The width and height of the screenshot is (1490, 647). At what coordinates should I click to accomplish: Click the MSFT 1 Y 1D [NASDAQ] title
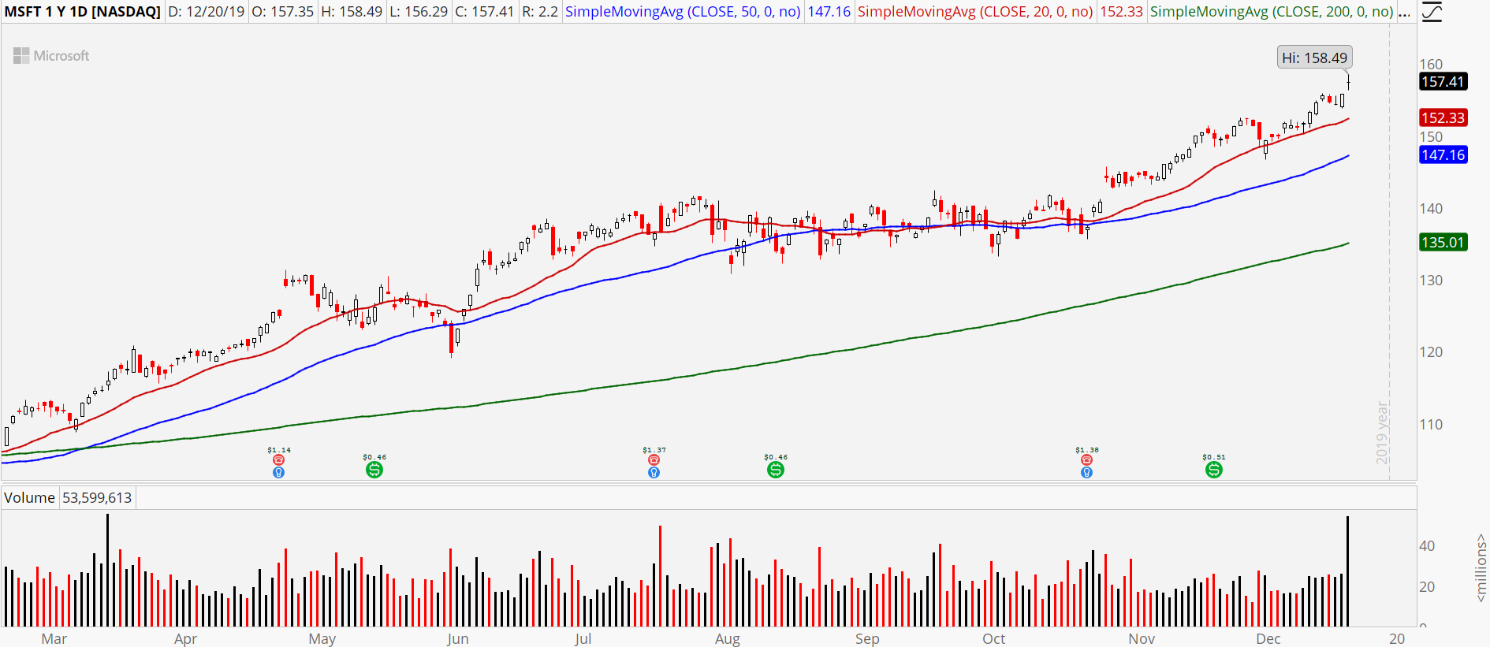(82, 12)
